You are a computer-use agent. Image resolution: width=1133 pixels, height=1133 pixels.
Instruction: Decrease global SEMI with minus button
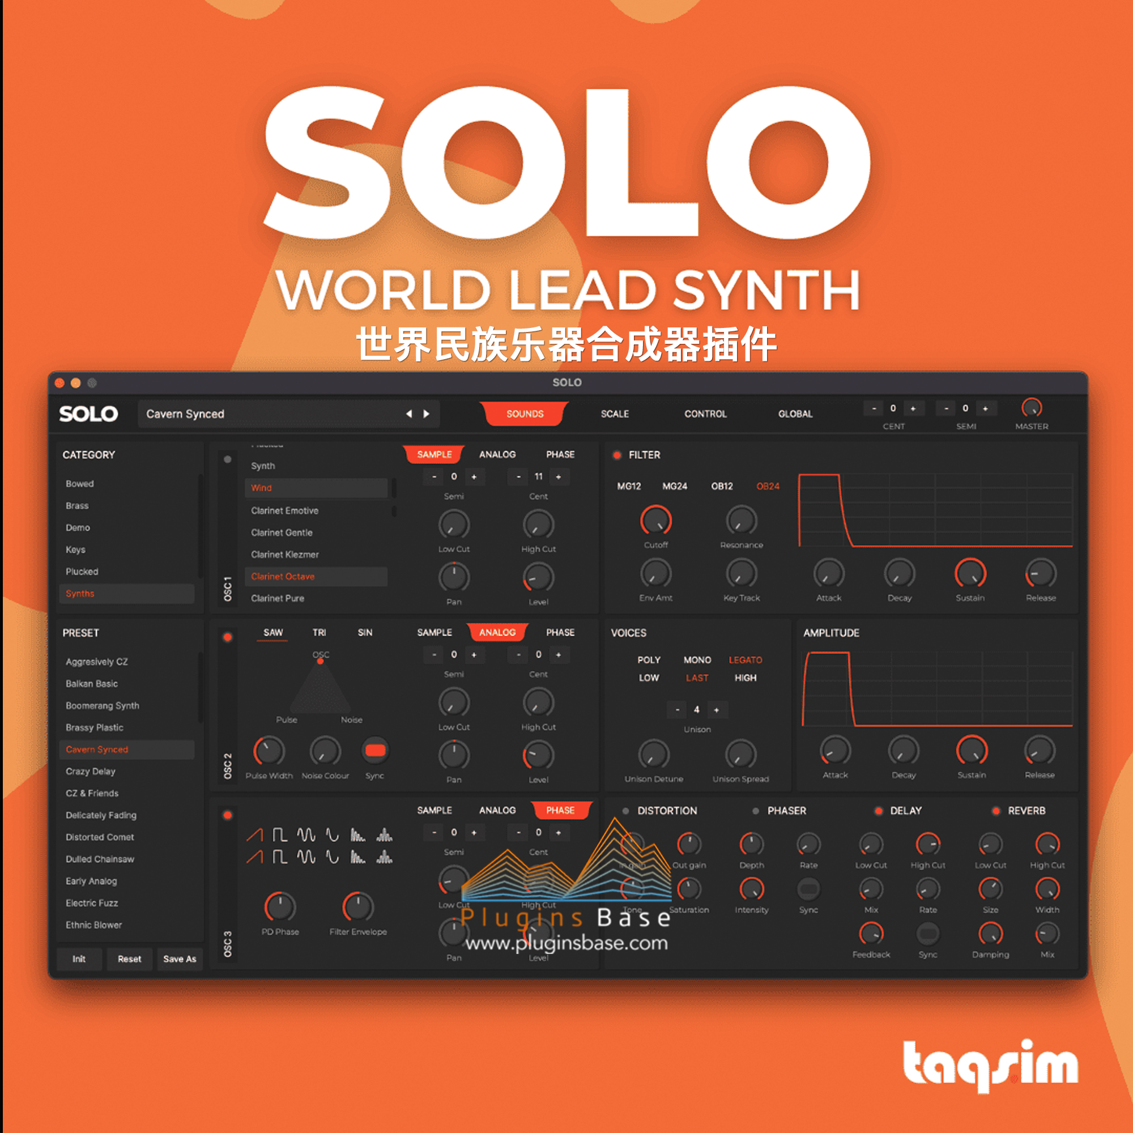946,408
